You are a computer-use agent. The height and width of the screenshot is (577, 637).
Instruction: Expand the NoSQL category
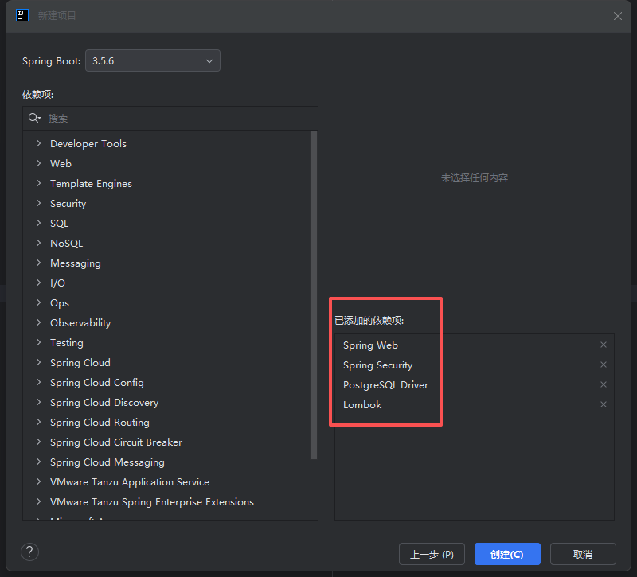point(38,243)
